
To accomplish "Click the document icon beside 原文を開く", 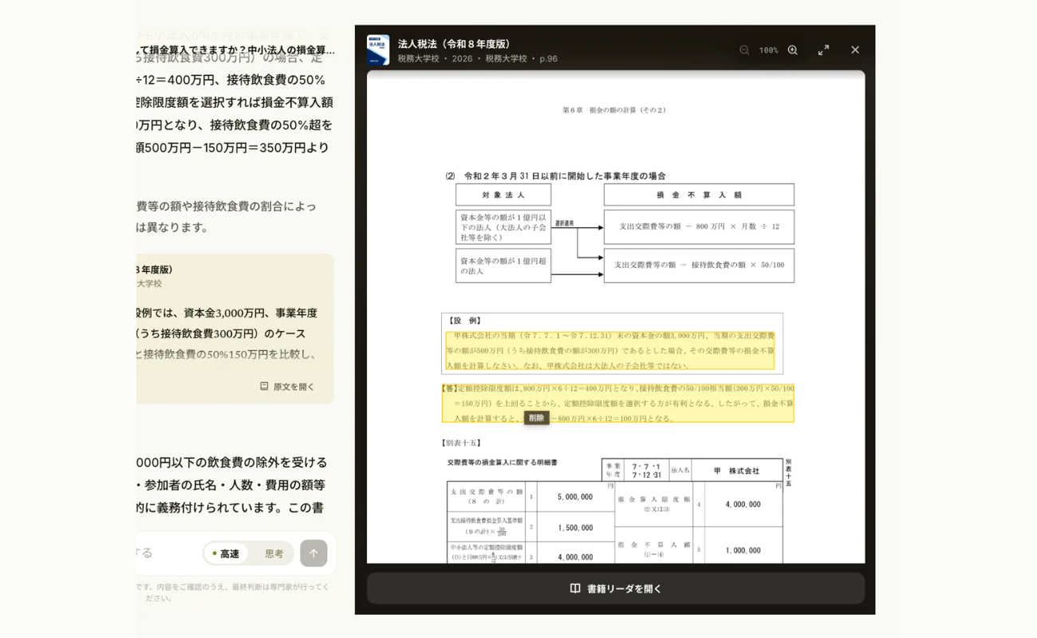I will [x=264, y=386].
